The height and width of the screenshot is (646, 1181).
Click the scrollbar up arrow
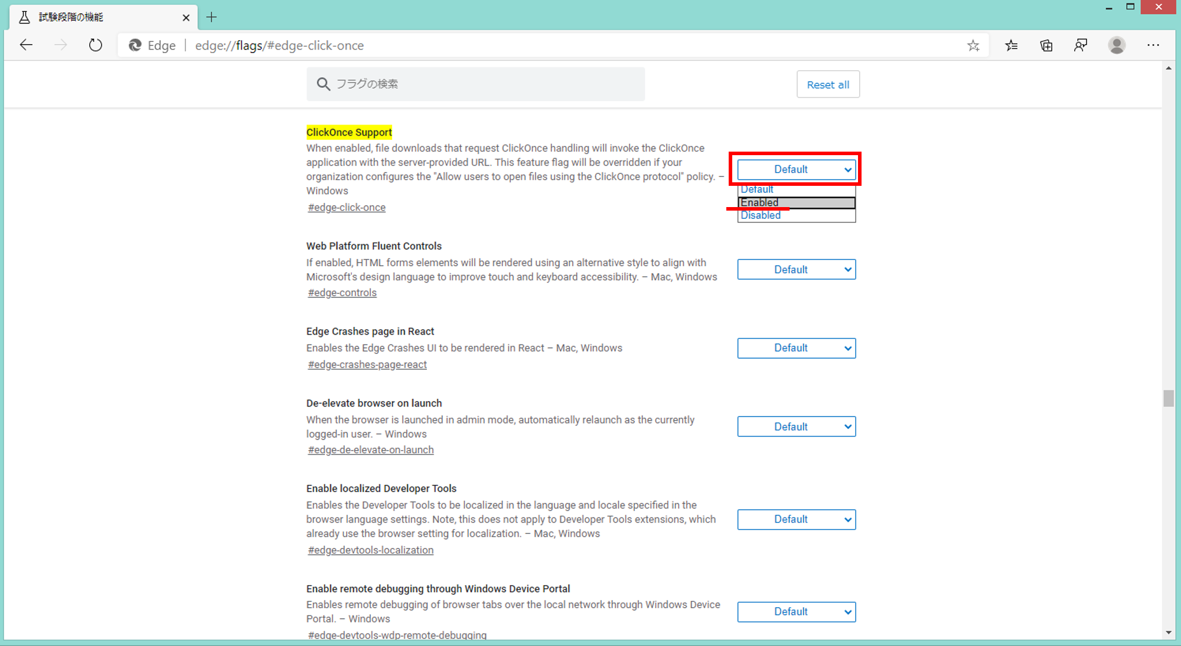click(x=1169, y=68)
